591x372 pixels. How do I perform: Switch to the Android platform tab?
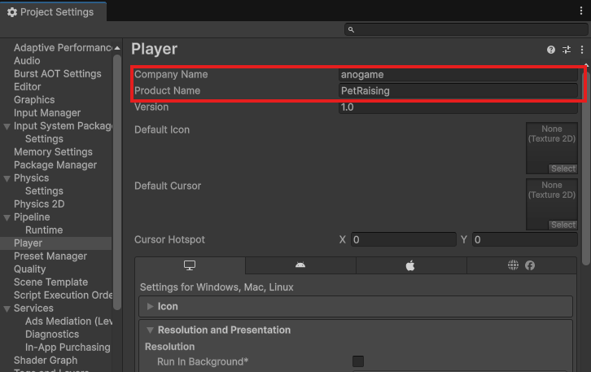[x=300, y=265]
